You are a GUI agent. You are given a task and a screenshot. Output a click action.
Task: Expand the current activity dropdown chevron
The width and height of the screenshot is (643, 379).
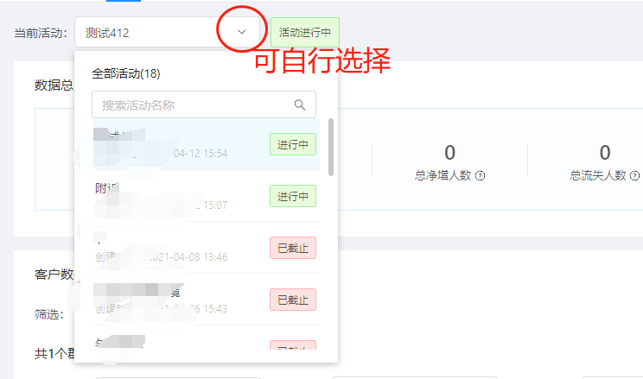241,32
